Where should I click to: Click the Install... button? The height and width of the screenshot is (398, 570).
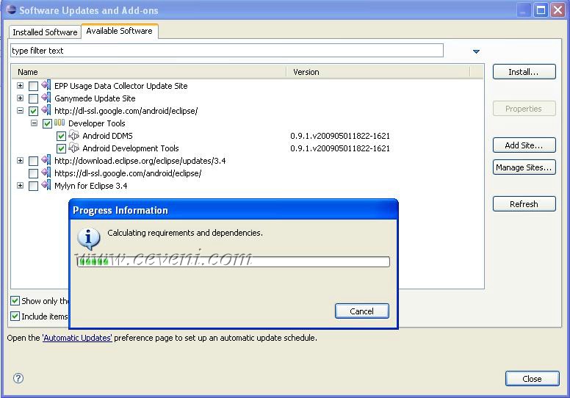click(x=524, y=72)
